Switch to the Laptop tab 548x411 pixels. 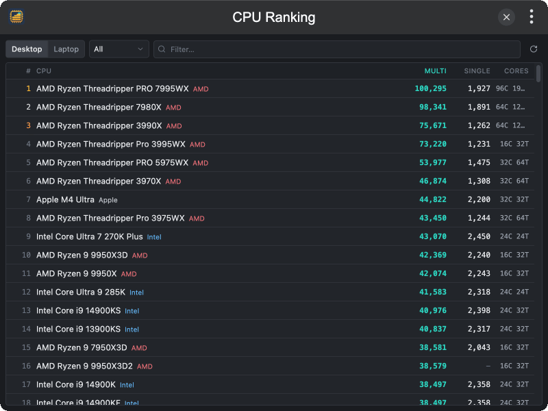tap(66, 49)
